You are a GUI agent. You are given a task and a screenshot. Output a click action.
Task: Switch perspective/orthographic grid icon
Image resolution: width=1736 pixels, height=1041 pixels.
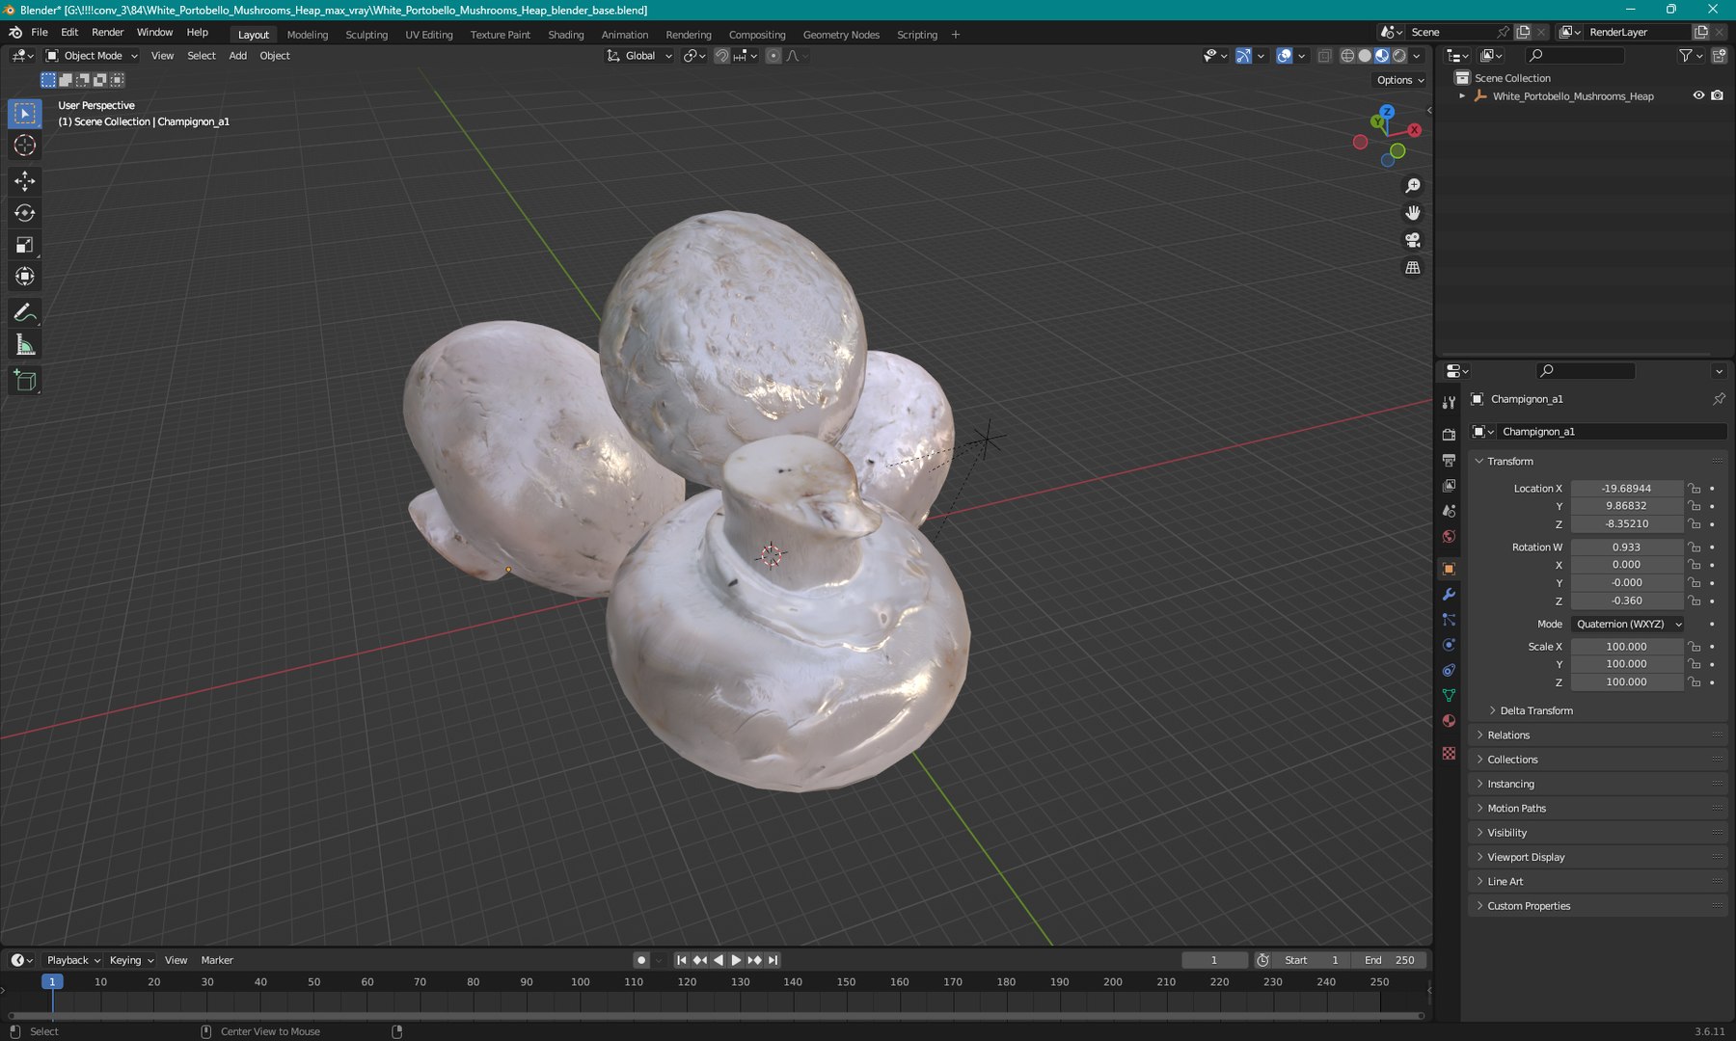click(1413, 267)
